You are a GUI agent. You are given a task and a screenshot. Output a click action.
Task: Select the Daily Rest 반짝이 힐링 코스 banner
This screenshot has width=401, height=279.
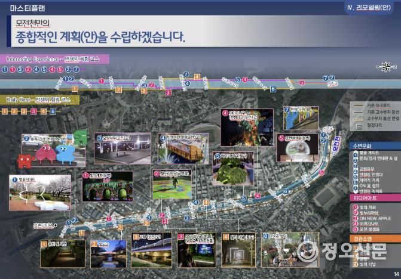pyautogui.click(x=39, y=100)
